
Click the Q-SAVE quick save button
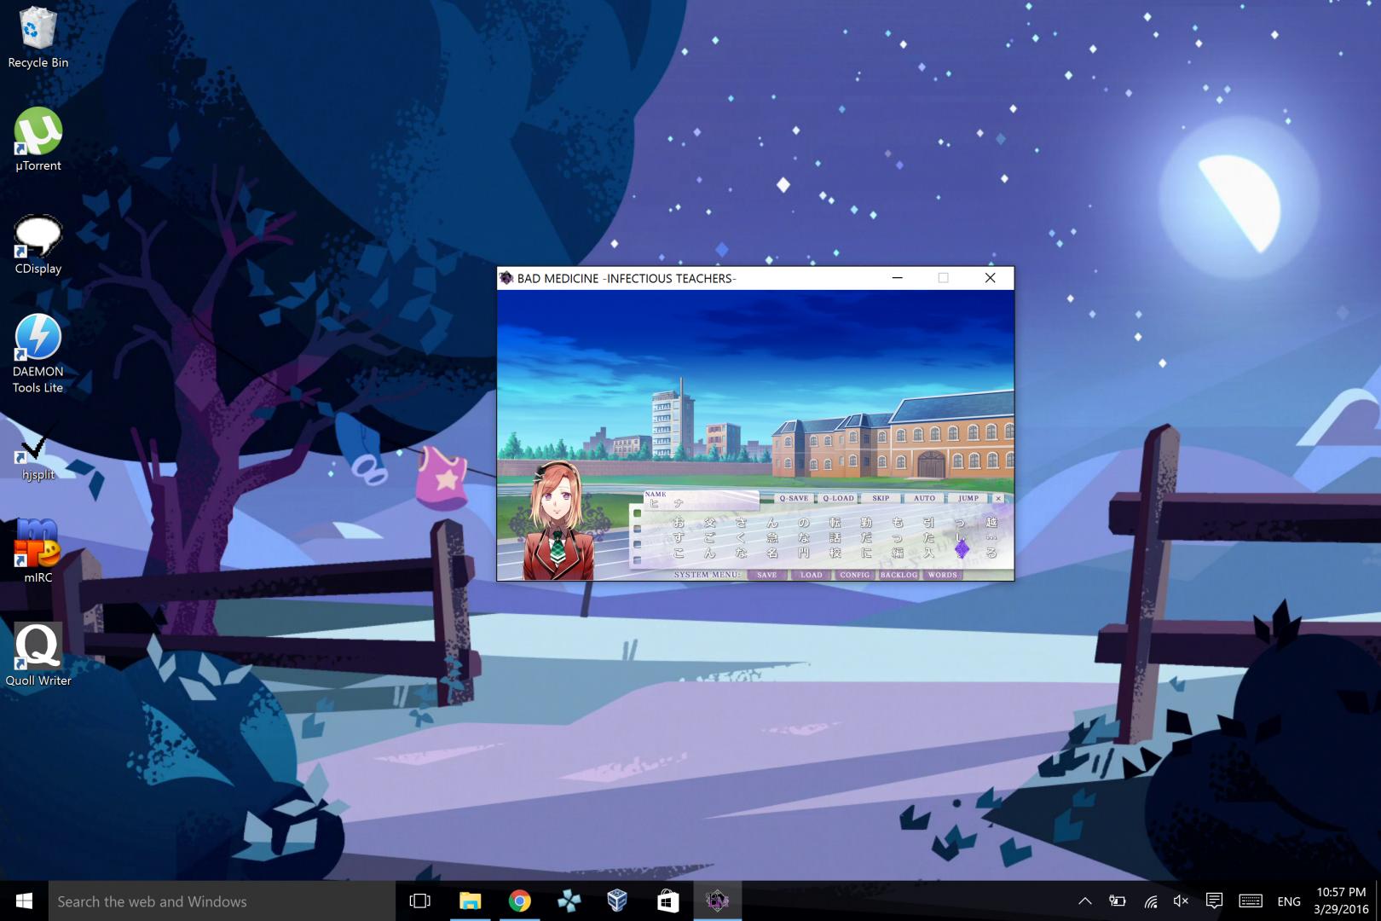click(x=793, y=498)
